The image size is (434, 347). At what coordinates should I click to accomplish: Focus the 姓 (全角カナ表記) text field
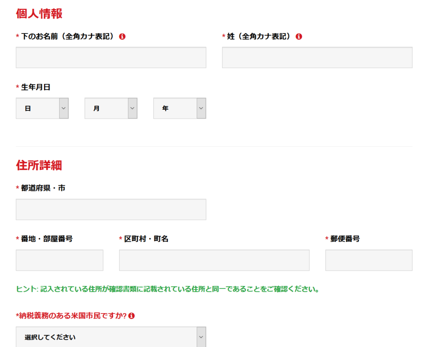[x=317, y=58]
